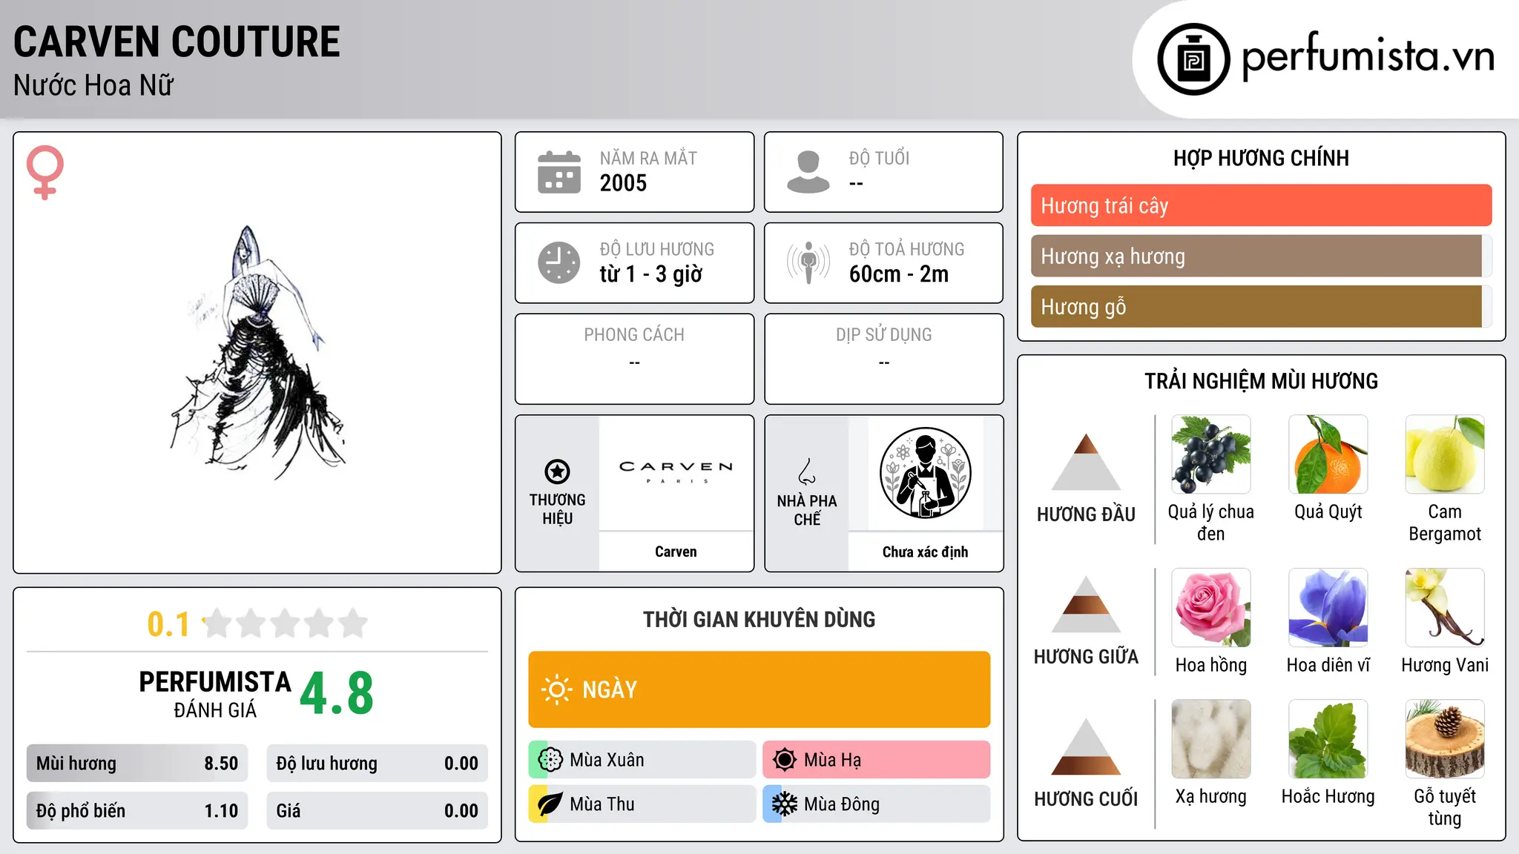Click the person icon beside Độ tuổi

(x=808, y=172)
